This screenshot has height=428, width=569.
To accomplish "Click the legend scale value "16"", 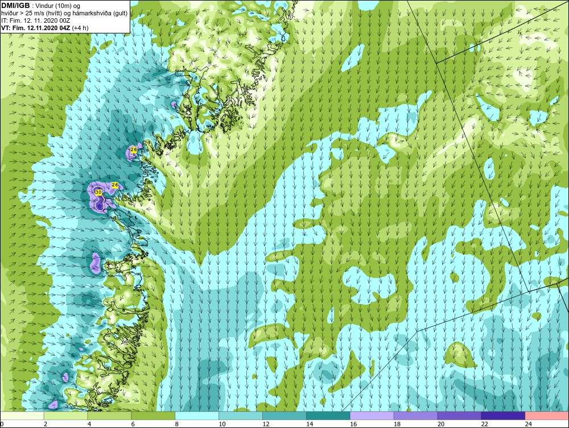I will (x=353, y=424).
